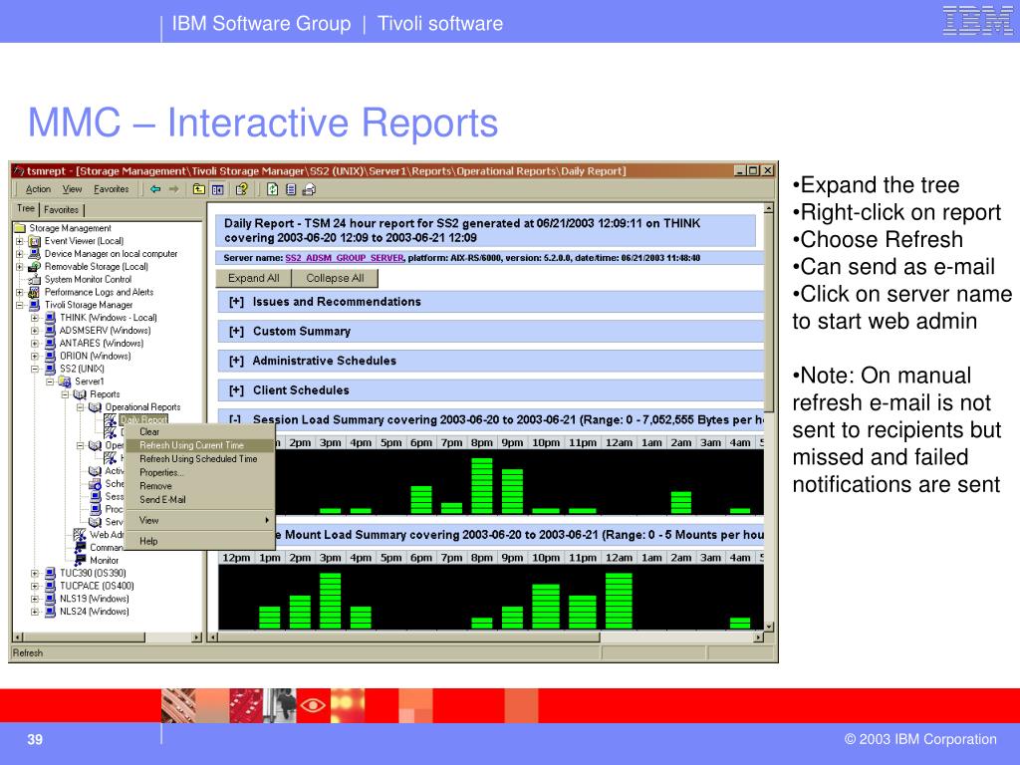Open the Favorites menu in the toolbar
Image resolution: width=1020 pixels, height=765 pixels.
(112, 189)
